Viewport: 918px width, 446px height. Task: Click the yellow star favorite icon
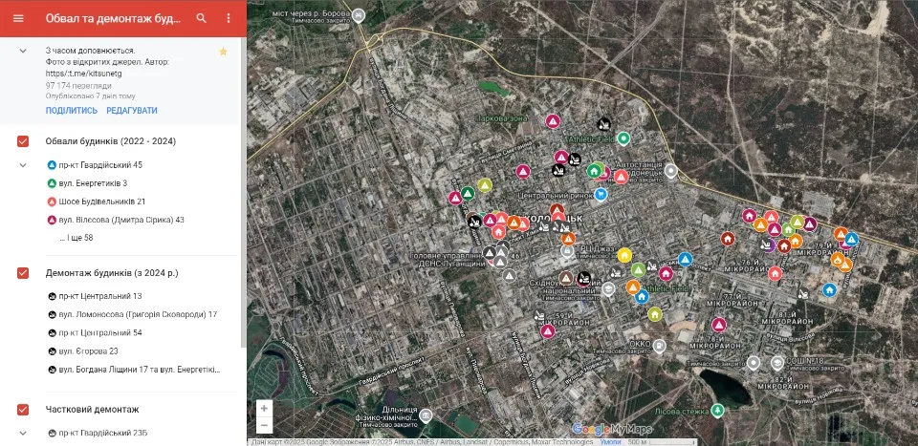tap(223, 52)
